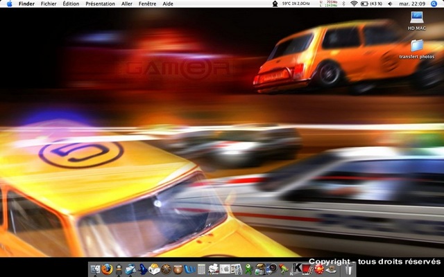This screenshot has width=444, height=277.
Task: Open the battery status (43 %) menu
Action: click(x=371, y=3)
